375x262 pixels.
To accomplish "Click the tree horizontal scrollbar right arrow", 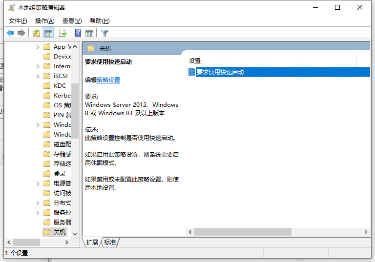I will tap(67, 242).
